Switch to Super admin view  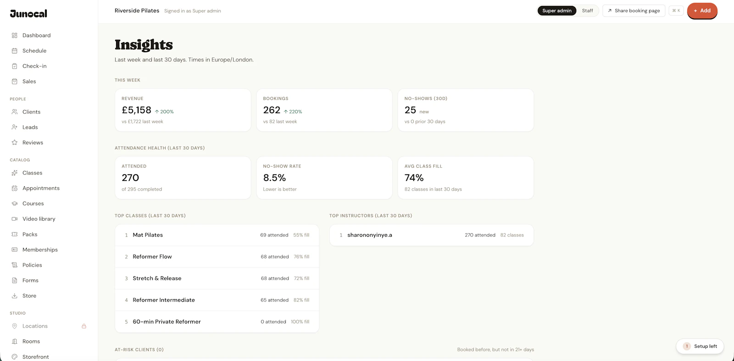557,11
